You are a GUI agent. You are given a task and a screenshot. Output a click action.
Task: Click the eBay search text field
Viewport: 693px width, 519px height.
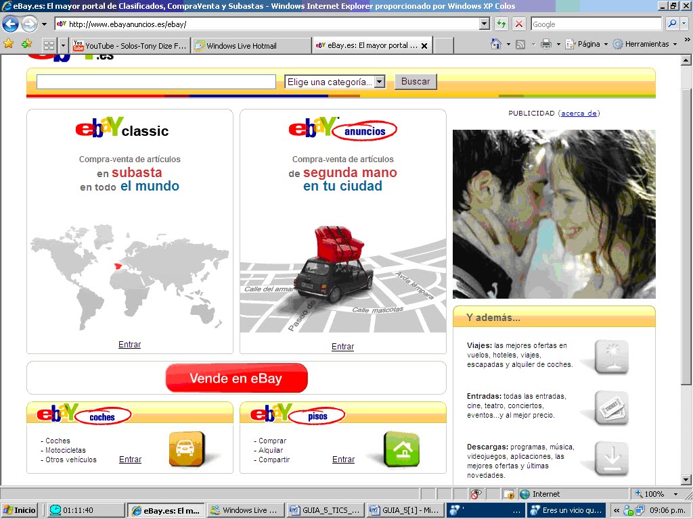coord(156,82)
